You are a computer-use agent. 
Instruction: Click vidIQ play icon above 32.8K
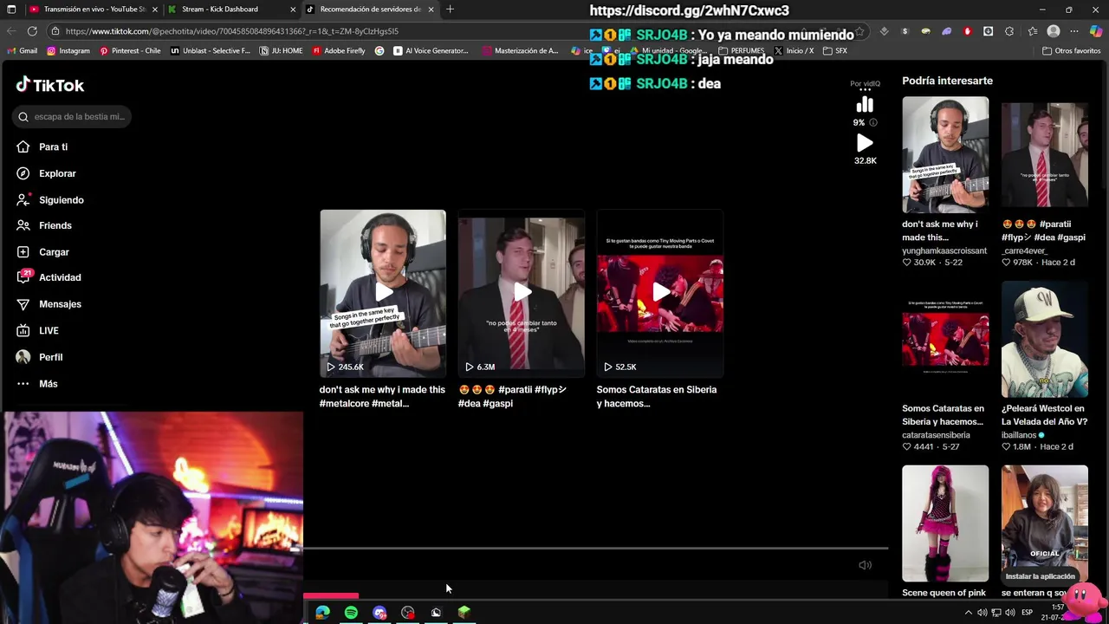tap(865, 143)
